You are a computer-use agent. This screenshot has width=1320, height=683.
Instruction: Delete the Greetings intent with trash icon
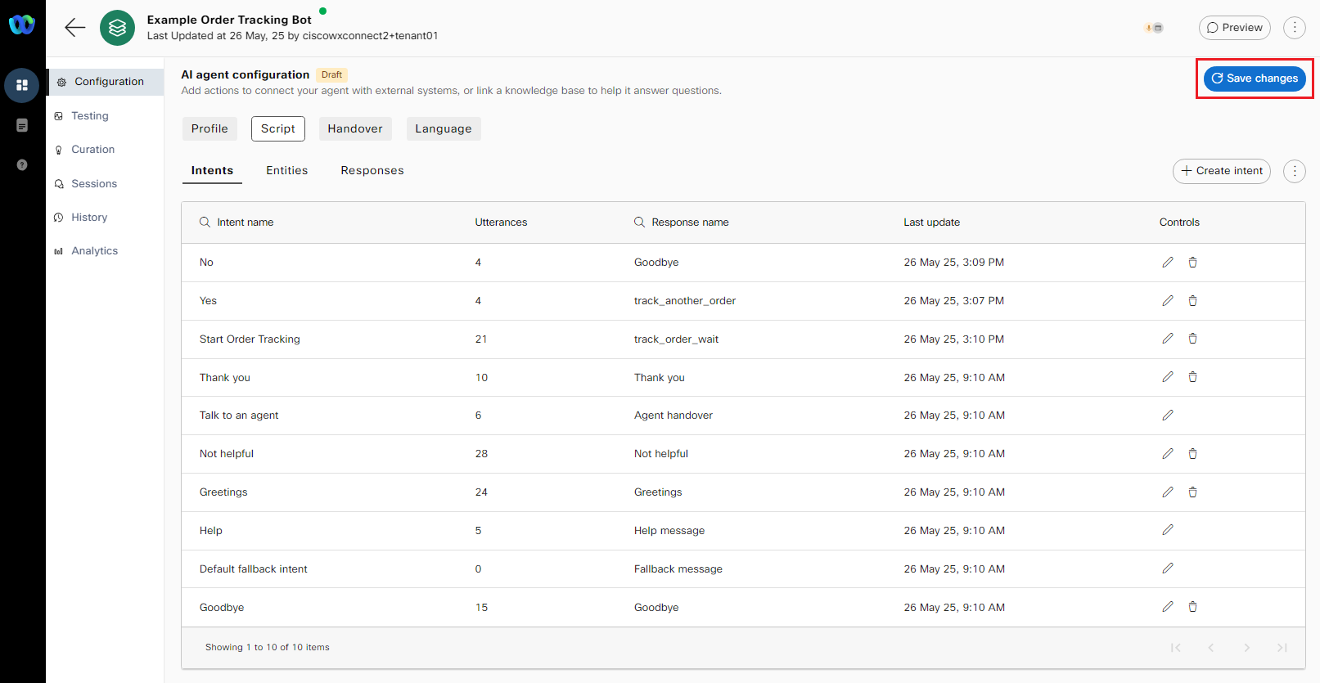(x=1192, y=492)
